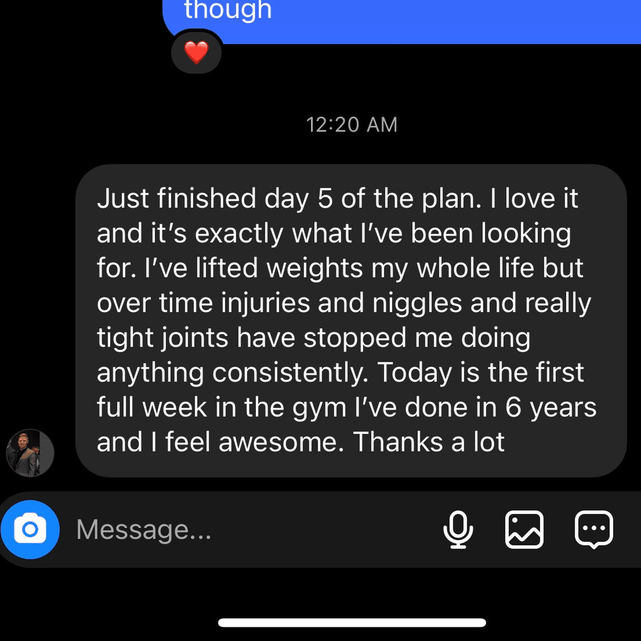Viewport: 641px width, 641px height.
Task: Tap the home indicator bar at bottom
Action: point(352,623)
